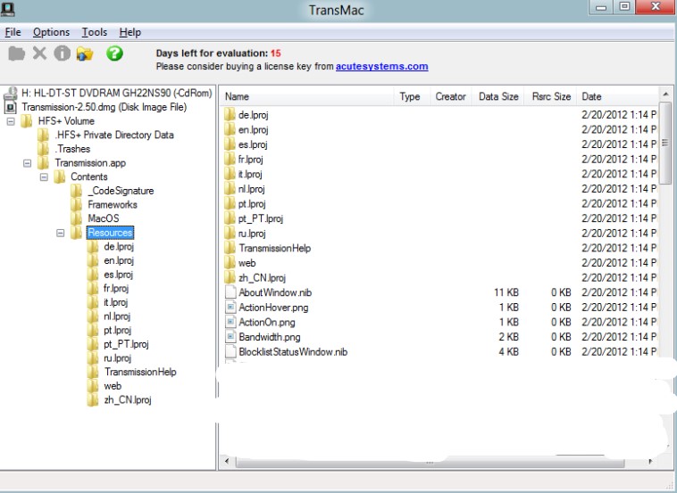The image size is (677, 493).
Task: Select fr.lproj in the file list
Action: (x=251, y=160)
